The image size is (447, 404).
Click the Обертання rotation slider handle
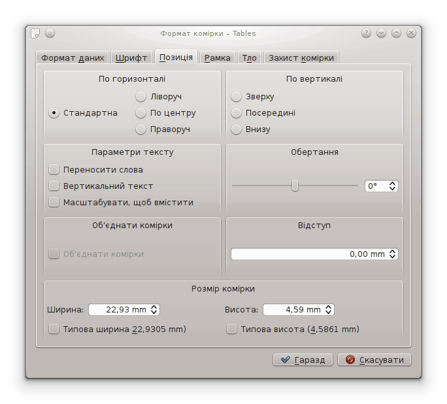(x=295, y=186)
